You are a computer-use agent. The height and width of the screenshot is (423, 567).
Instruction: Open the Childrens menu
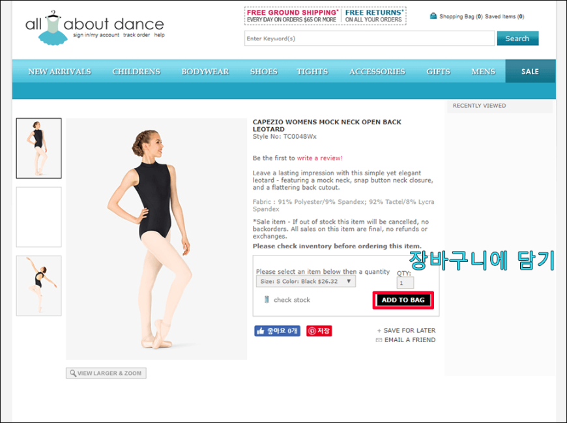click(x=136, y=72)
